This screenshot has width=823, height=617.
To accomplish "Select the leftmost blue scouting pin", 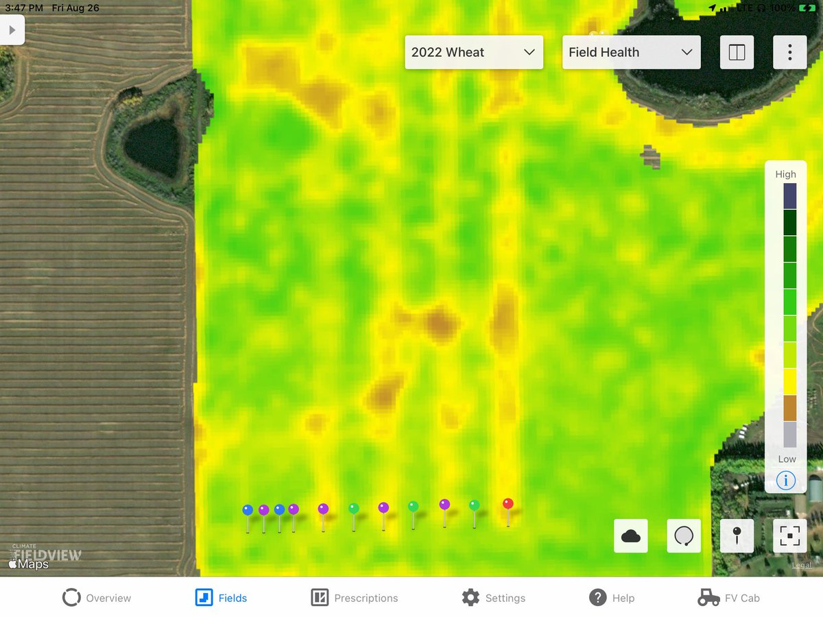I will coord(248,510).
